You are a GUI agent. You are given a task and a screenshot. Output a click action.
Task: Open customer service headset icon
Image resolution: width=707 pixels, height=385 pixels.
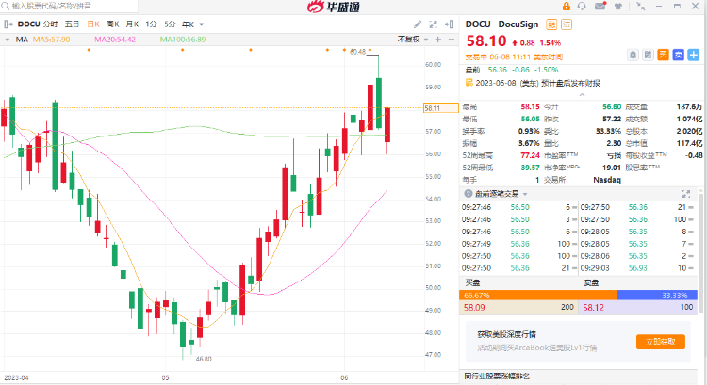[x=582, y=7]
